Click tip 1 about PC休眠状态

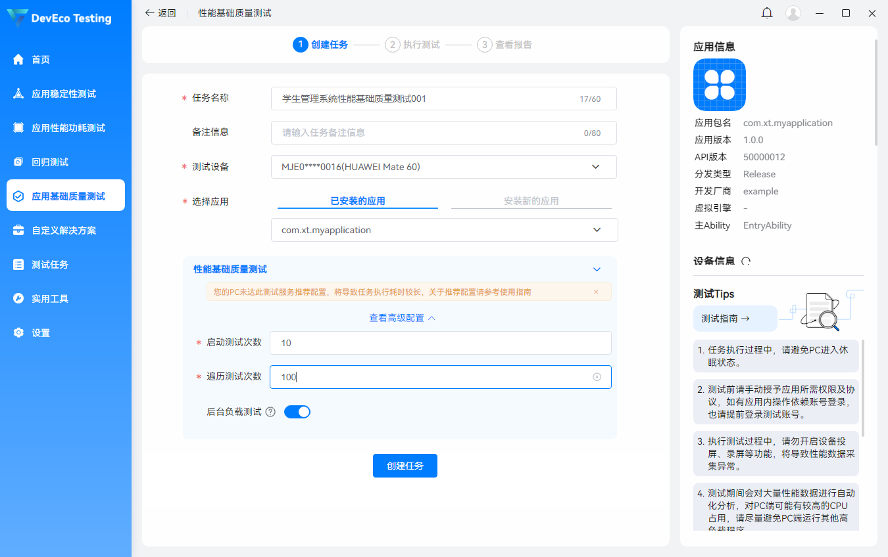(x=776, y=356)
